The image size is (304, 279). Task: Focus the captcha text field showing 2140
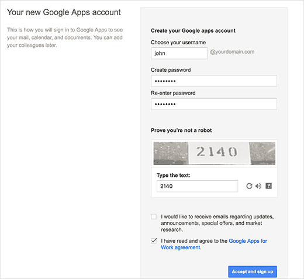tap(197, 186)
